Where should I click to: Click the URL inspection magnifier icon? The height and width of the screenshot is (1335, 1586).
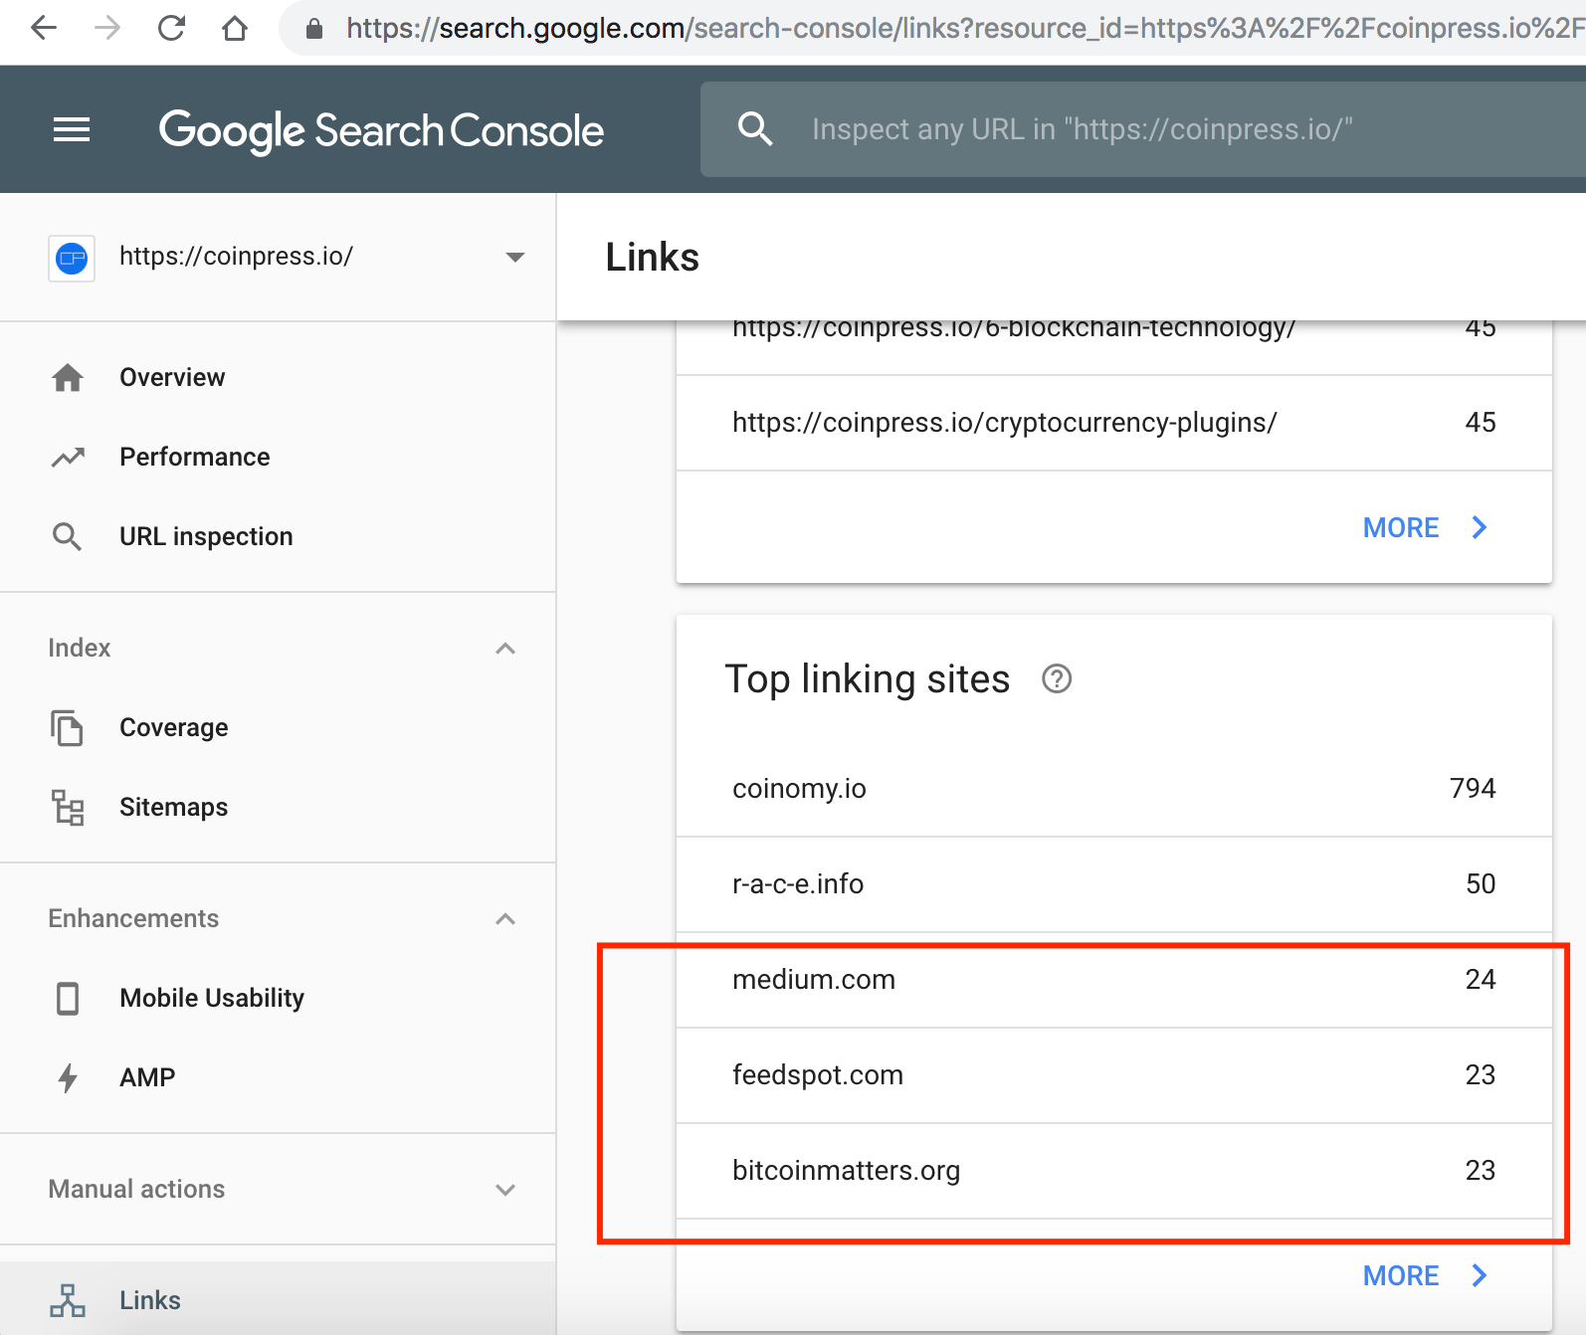[x=68, y=537]
